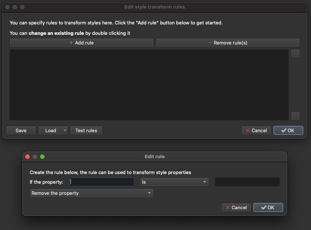This screenshot has width=311, height=230.
Task: Cancel the Edit style transform rules window
Action: [x=256, y=130]
